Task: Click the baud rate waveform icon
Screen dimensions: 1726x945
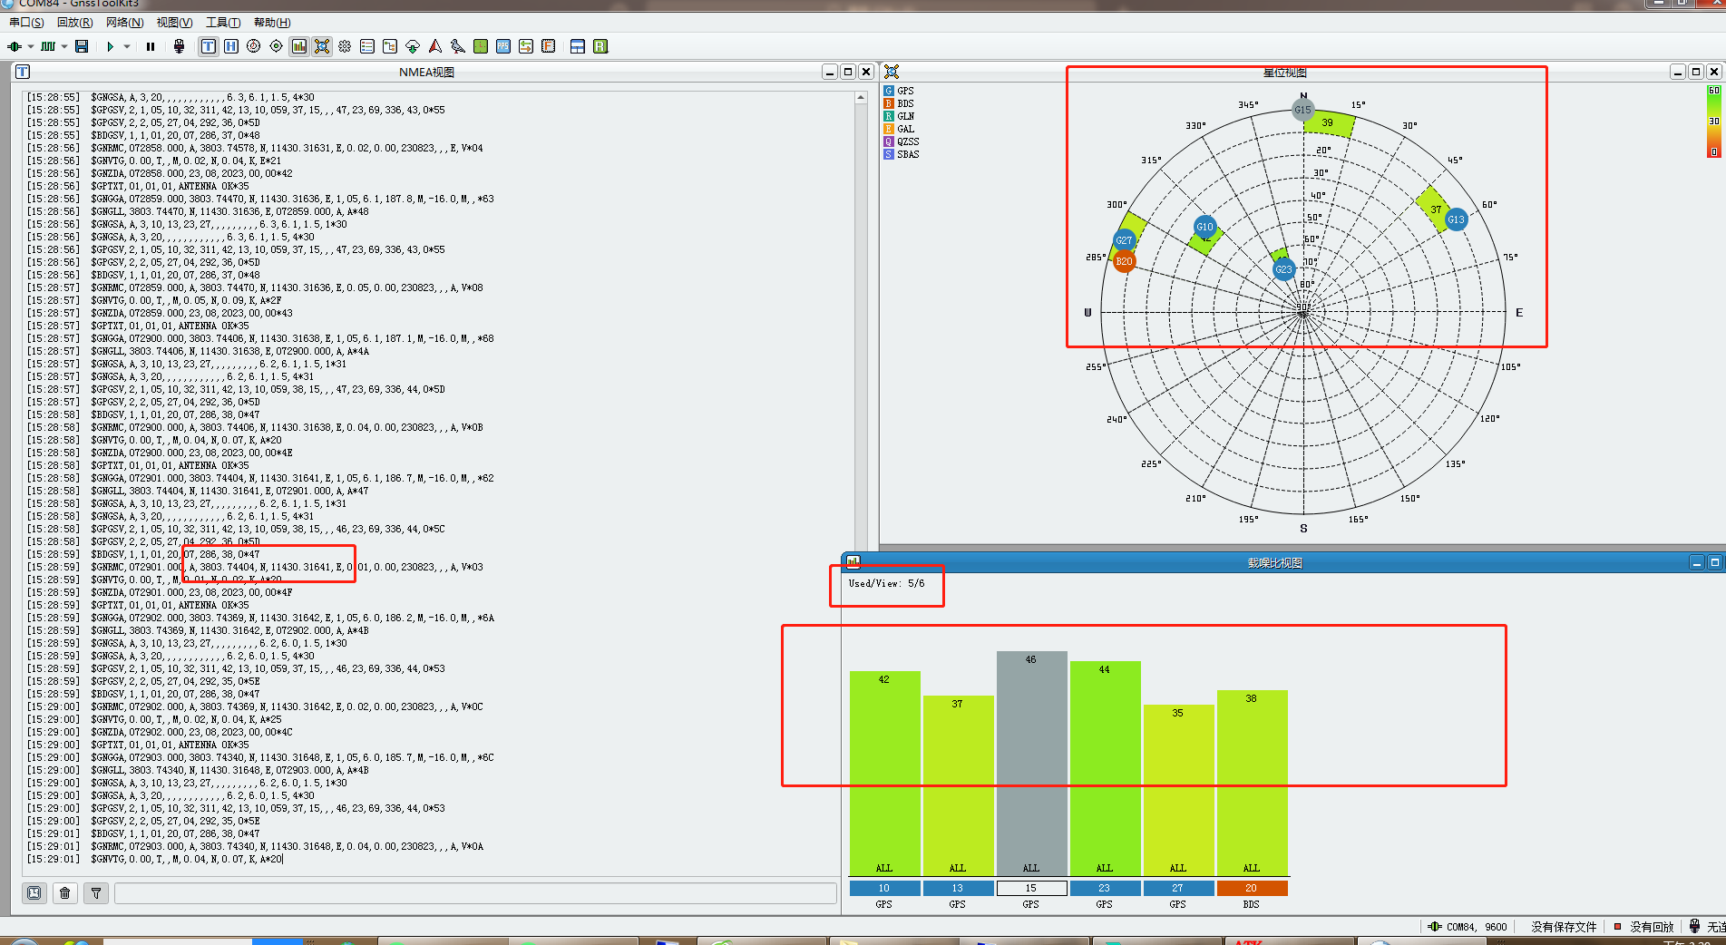Action: pos(48,46)
